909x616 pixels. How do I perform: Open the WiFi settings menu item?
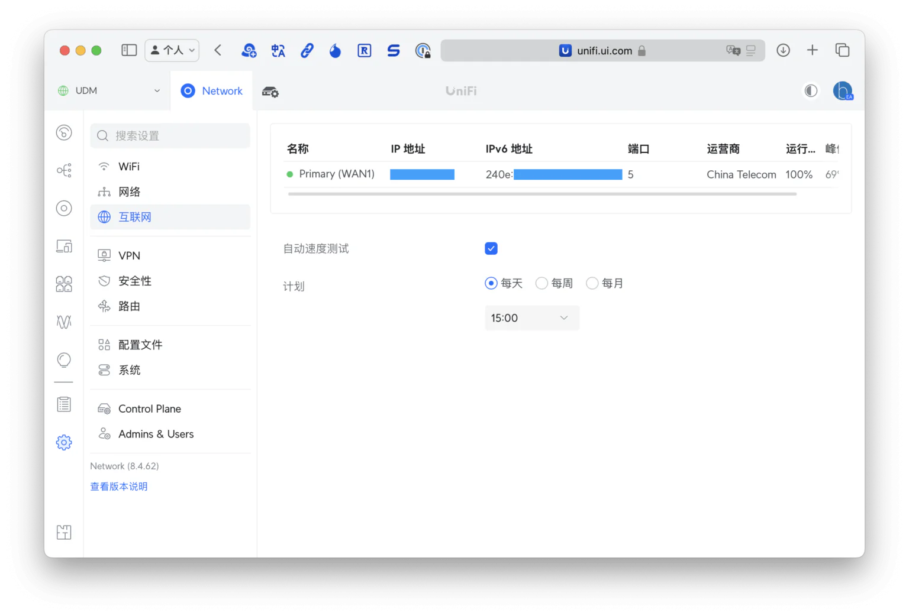click(x=129, y=167)
